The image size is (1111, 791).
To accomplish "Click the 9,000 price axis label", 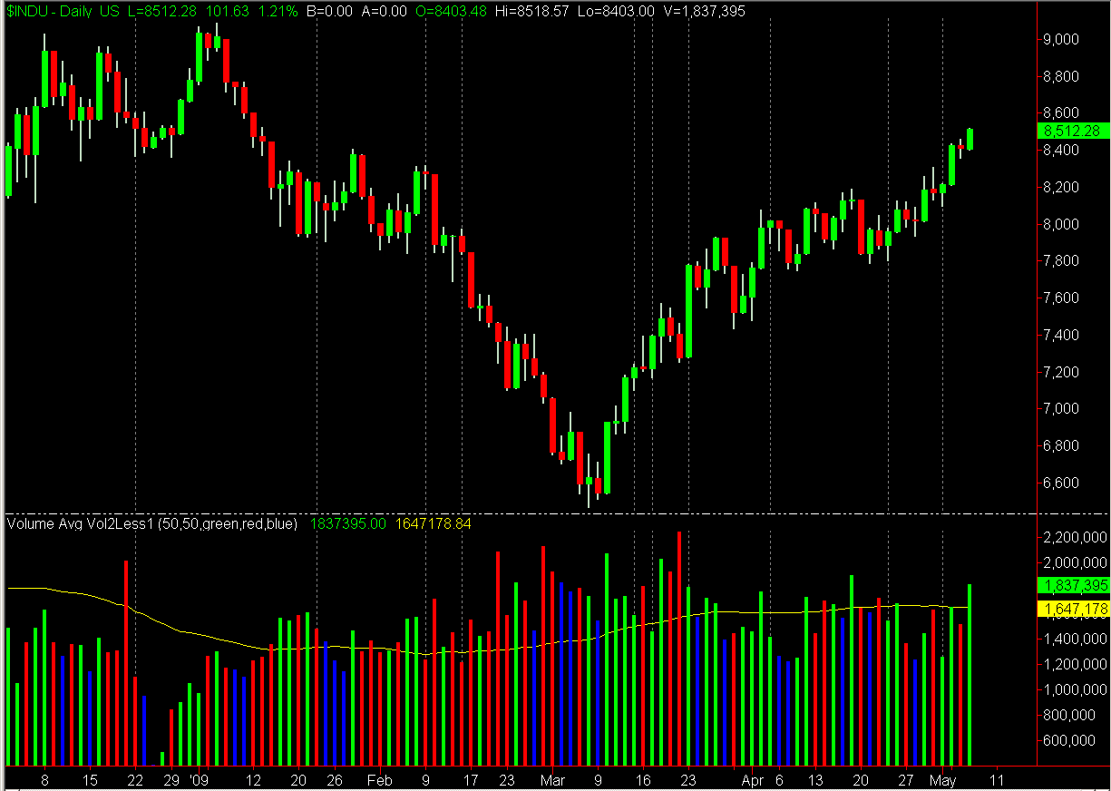I will (x=1059, y=39).
